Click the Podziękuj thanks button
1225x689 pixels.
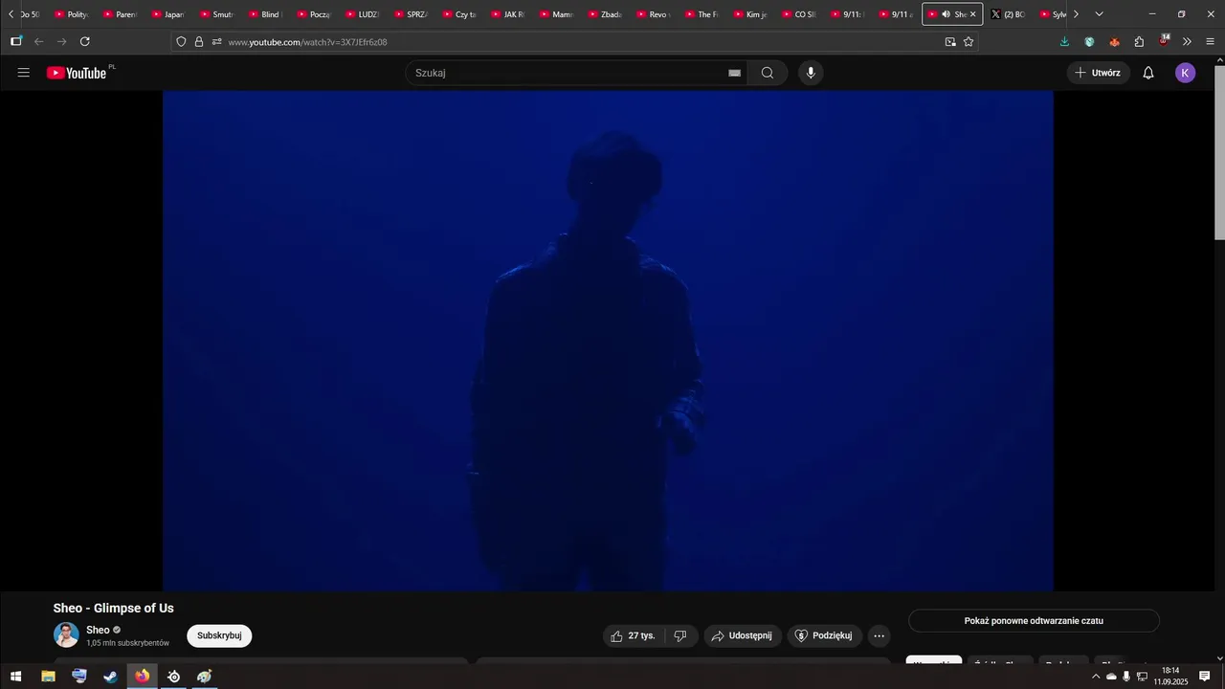click(825, 635)
